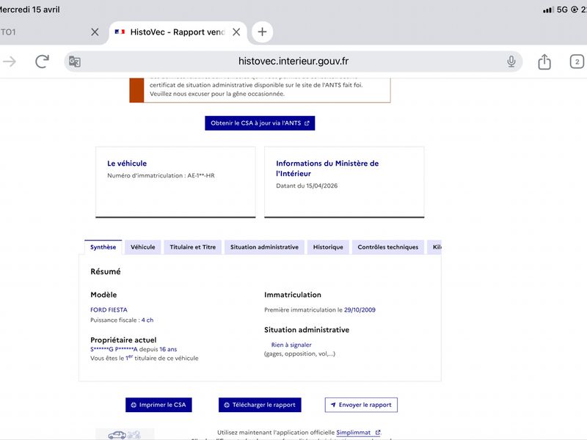Tap the translate icon in address bar
This screenshot has height=440, width=587.
pyautogui.click(x=75, y=62)
